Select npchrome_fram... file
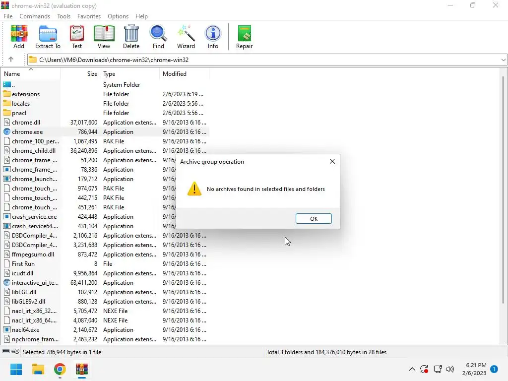The height and width of the screenshot is (381, 508). (105, 339)
